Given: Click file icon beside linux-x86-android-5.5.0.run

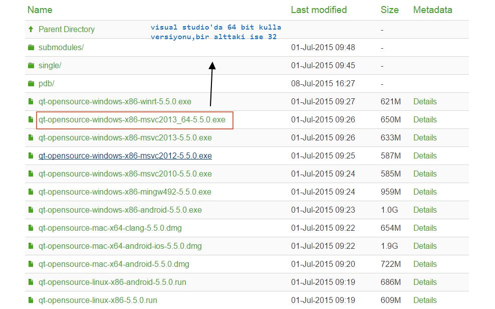Looking at the screenshot, I should (31, 281).
